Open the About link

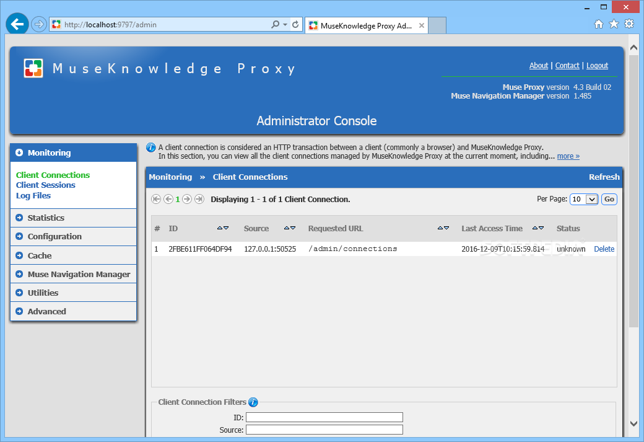pos(539,65)
